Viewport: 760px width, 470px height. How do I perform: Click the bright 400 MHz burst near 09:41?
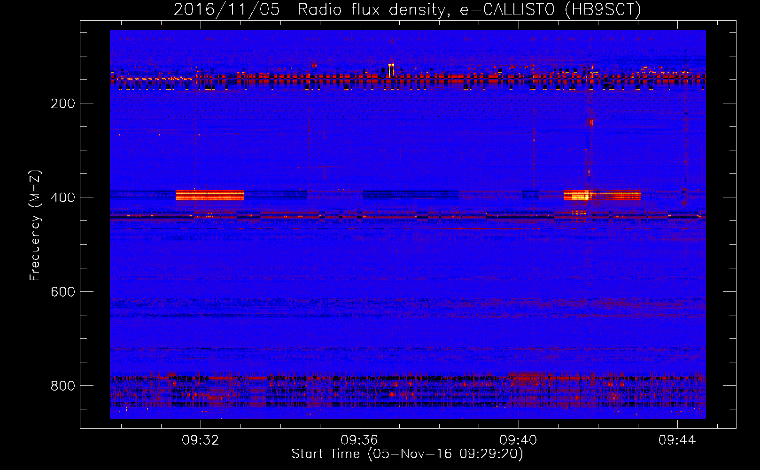click(602, 195)
